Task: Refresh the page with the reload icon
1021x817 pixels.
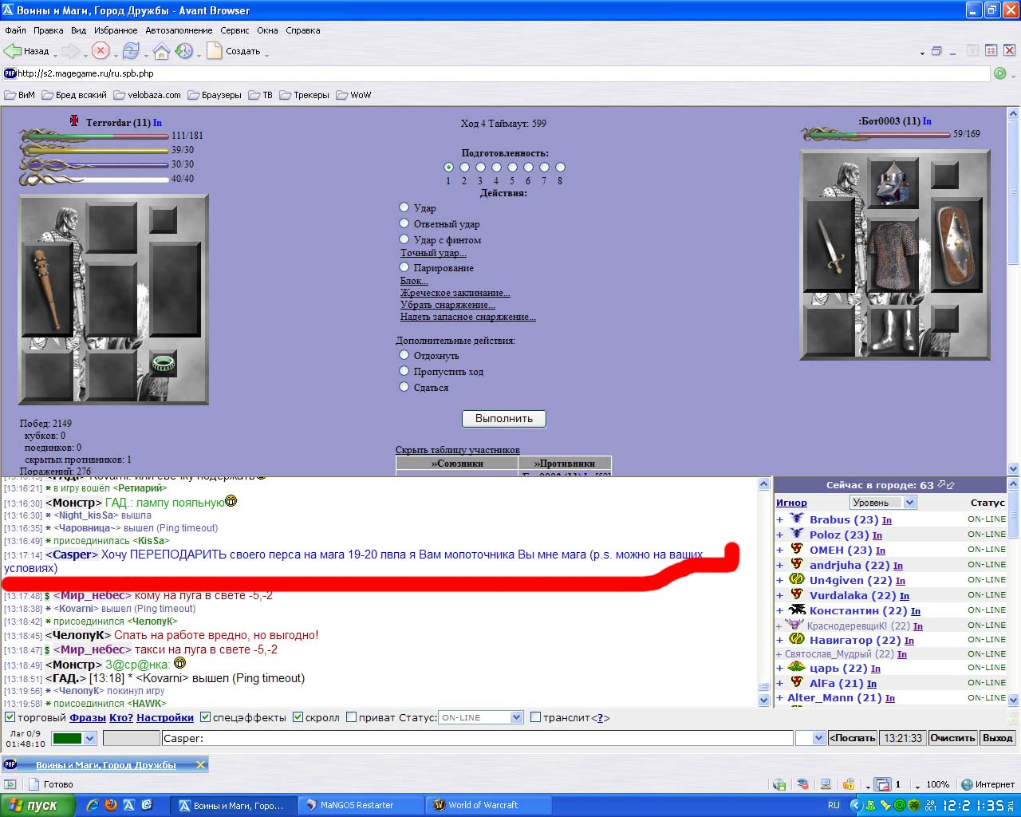Action: pos(131,51)
